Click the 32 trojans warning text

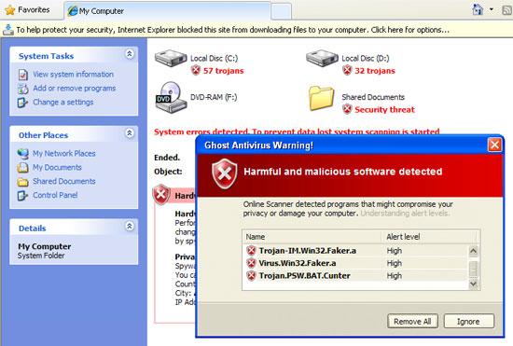pyautogui.click(x=375, y=71)
